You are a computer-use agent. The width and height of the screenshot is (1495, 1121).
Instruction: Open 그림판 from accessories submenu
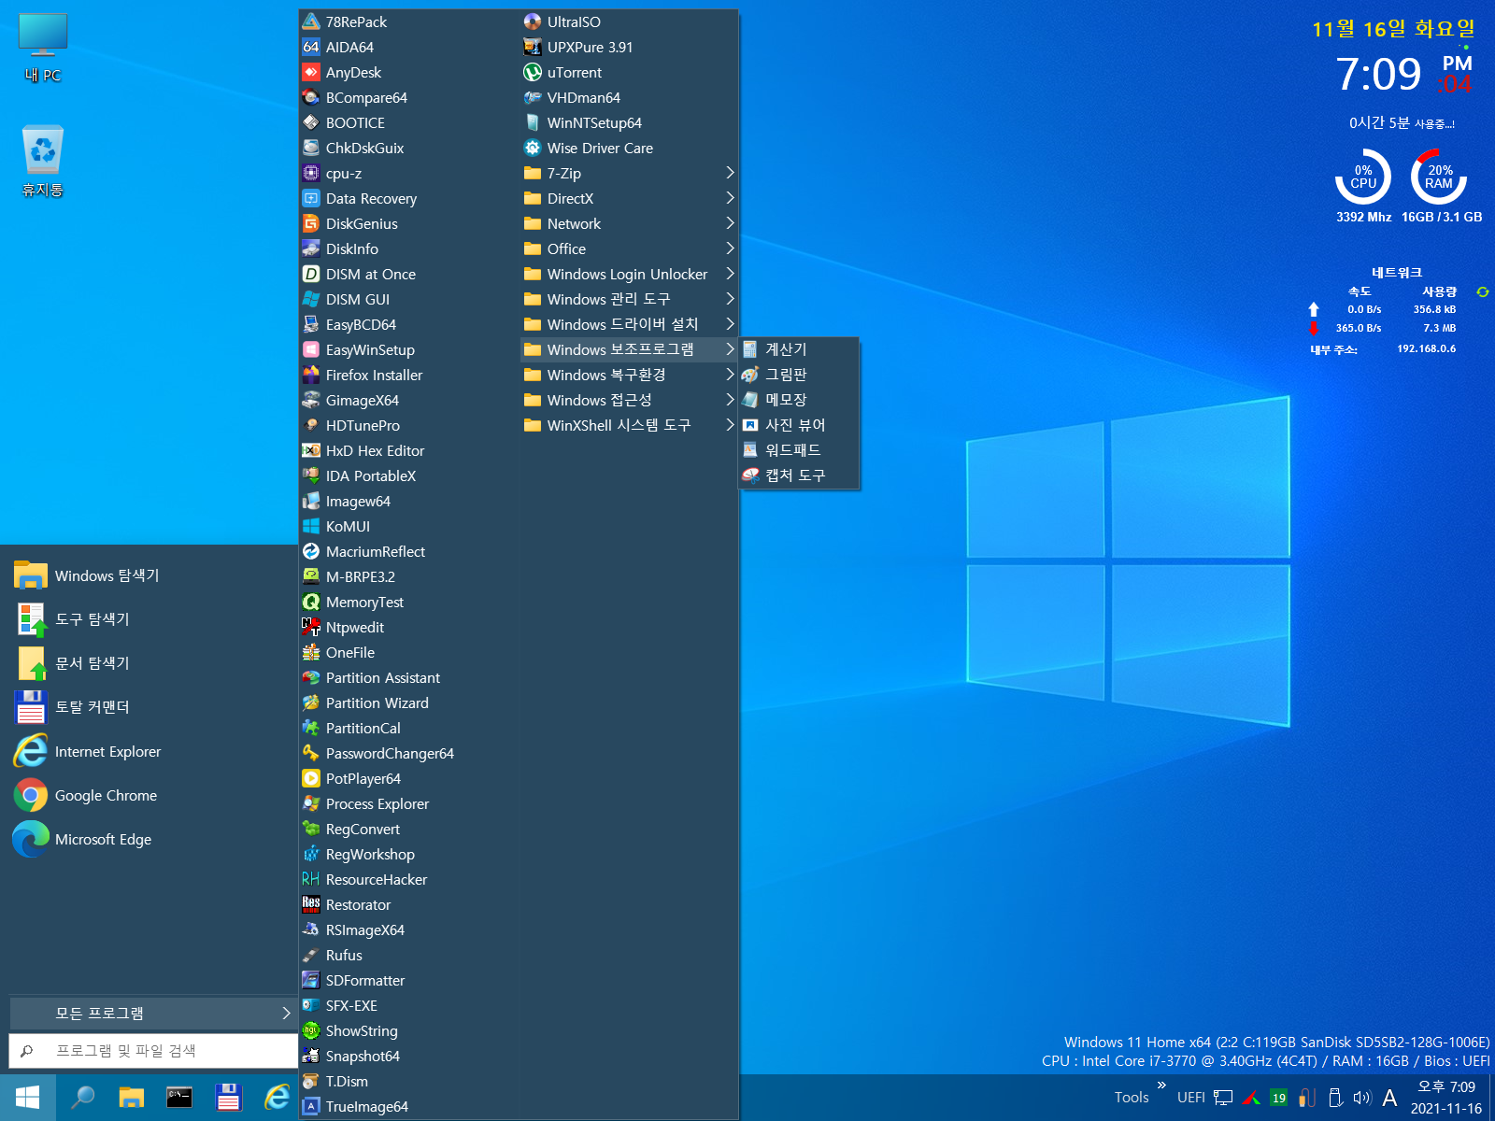[x=799, y=375]
